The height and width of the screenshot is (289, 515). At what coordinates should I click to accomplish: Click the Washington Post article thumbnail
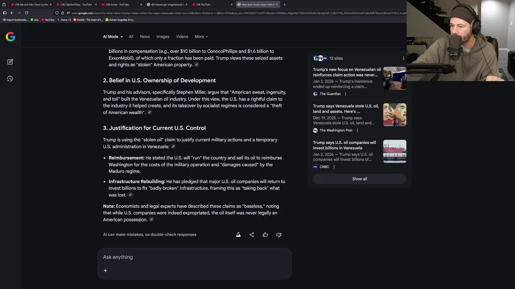click(x=395, y=115)
